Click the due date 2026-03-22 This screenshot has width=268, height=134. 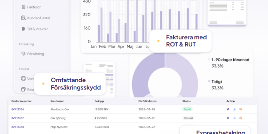pyautogui.click(x=147, y=127)
